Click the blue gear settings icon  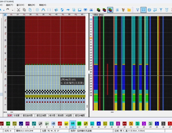[x=149, y=10]
